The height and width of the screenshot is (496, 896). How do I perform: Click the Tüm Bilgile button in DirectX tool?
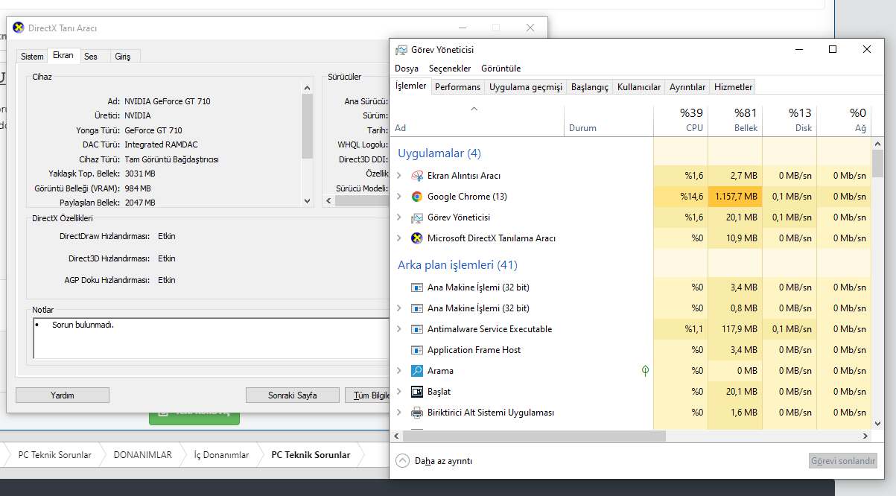pyautogui.click(x=369, y=395)
